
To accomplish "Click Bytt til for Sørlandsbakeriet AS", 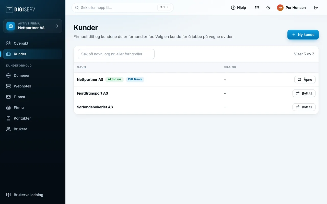I will [304, 107].
